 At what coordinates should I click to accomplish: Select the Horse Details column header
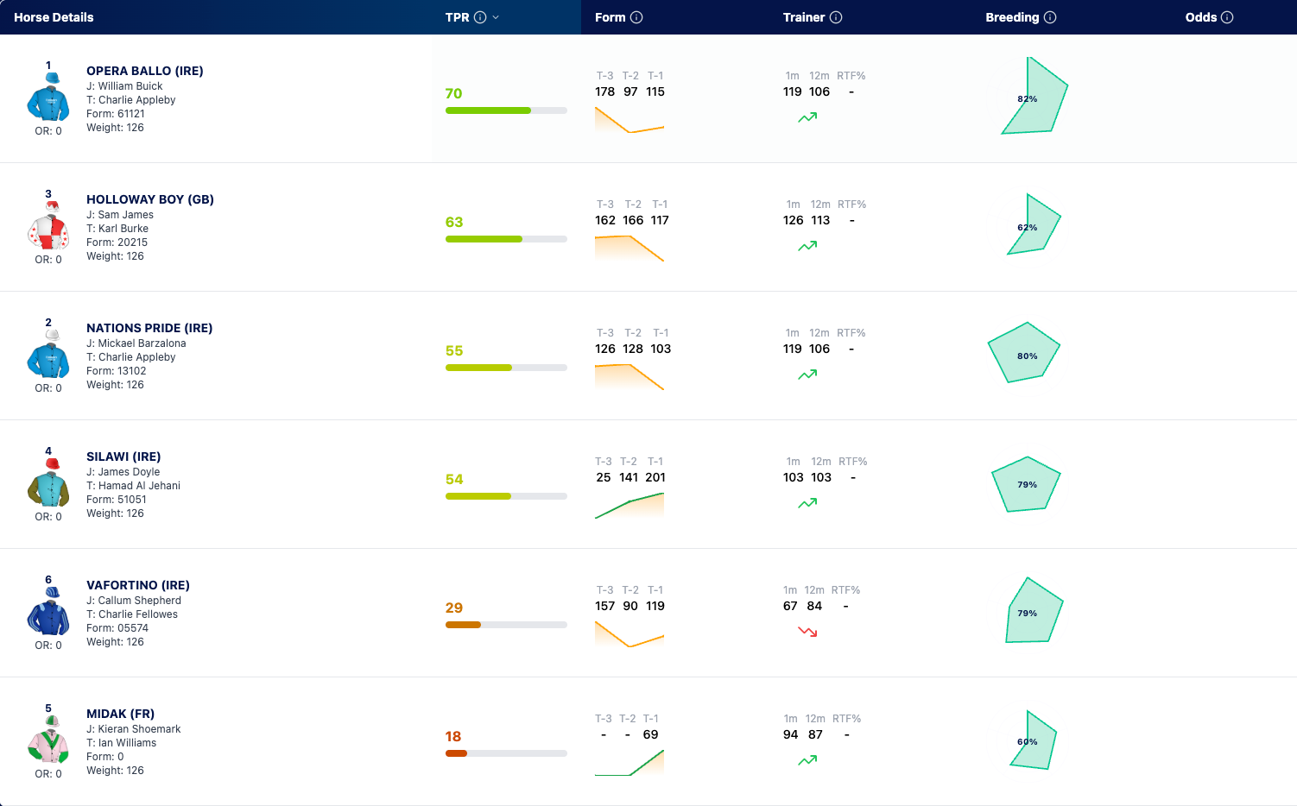click(x=54, y=17)
